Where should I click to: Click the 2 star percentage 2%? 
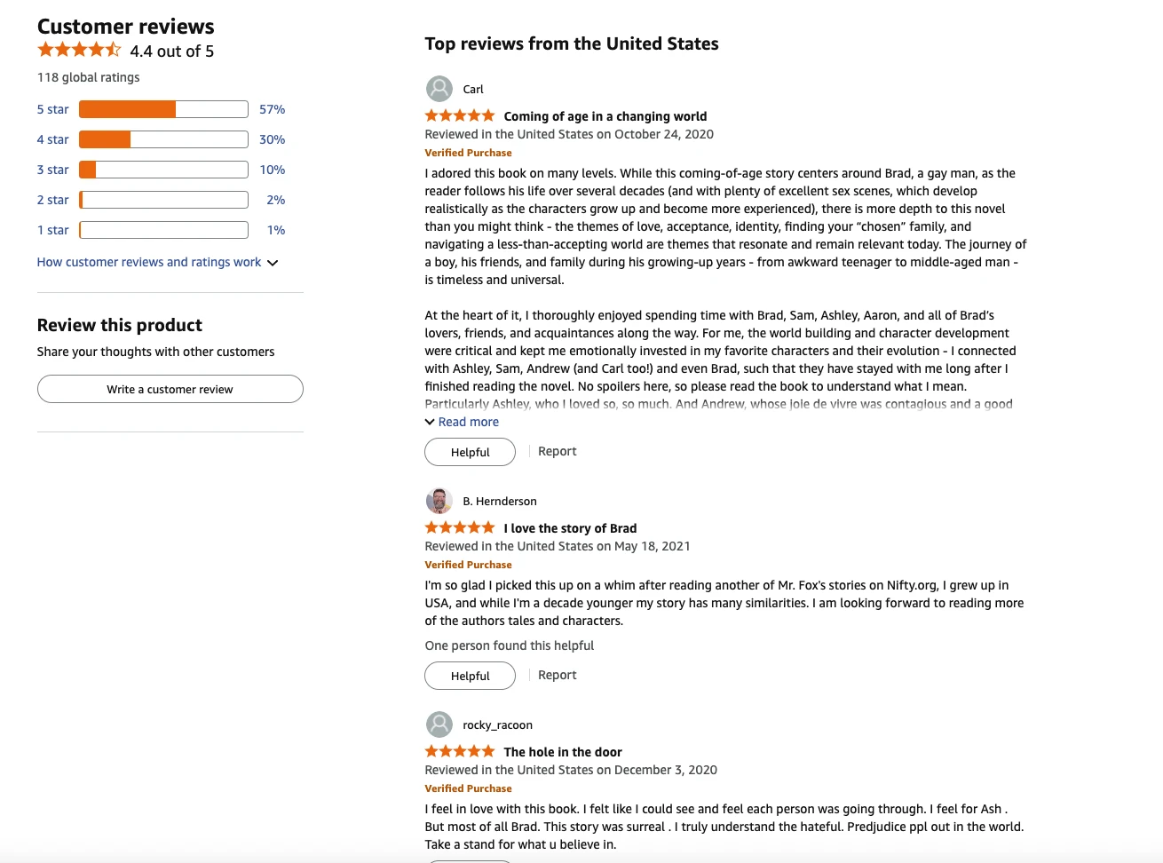(276, 200)
